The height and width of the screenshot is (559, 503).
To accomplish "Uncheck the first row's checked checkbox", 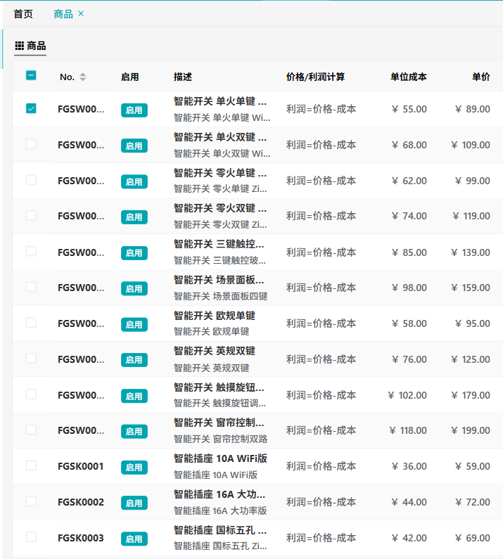I will click(x=31, y=108).
